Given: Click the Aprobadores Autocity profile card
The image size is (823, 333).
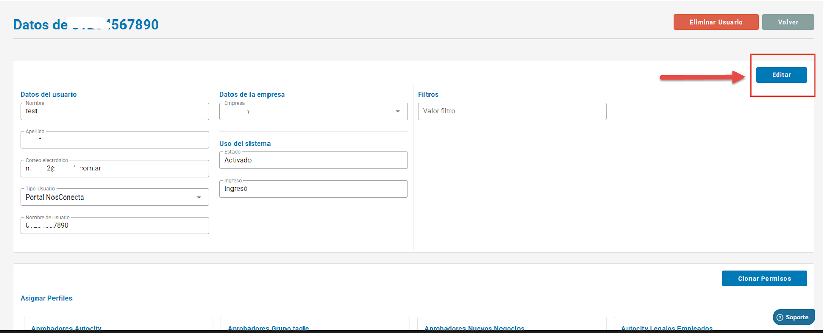Looking at the screenshot, I should 118,324.
